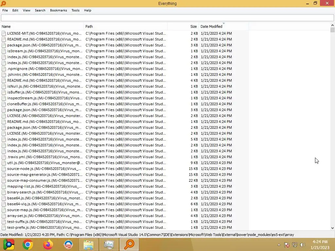The image size is (335, 251).
Task: Click the taskbar clock showing 4:24 PM
Action: tap(320, 242)
